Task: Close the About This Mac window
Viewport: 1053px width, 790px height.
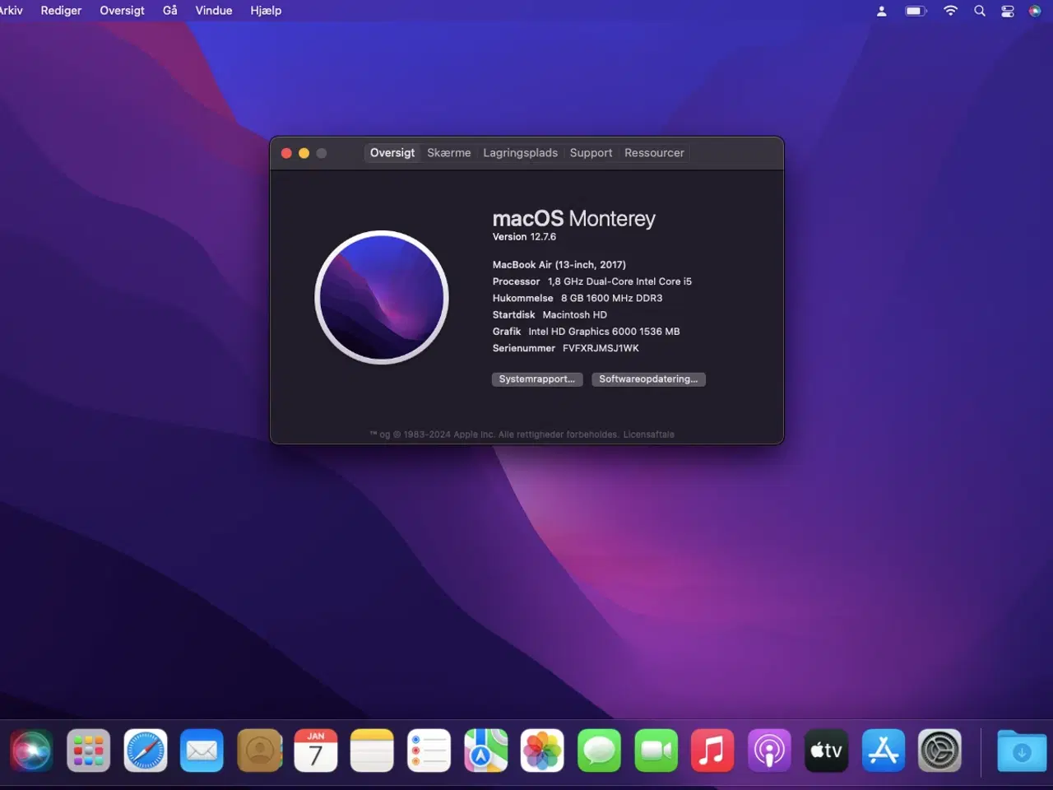Action: point(286,153)
